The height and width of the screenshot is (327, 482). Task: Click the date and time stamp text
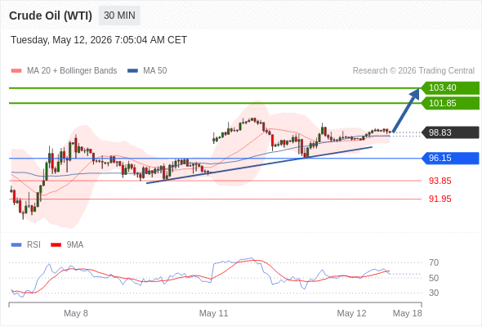coord(99,40)
